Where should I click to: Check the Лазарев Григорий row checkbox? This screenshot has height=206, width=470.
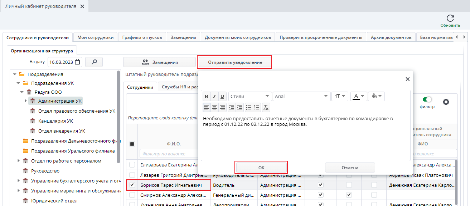132,175
